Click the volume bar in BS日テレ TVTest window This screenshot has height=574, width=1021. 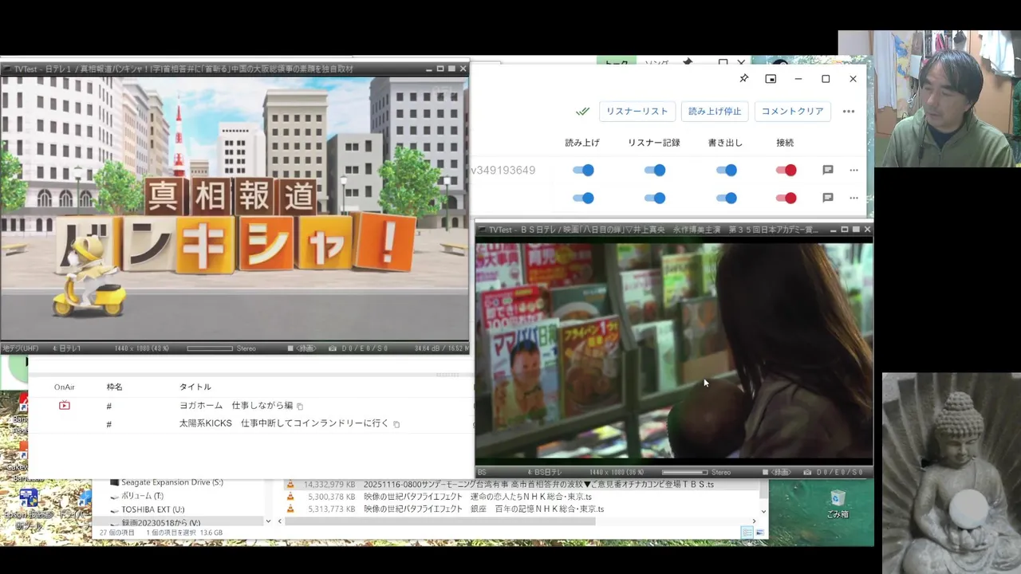[684, 472]
